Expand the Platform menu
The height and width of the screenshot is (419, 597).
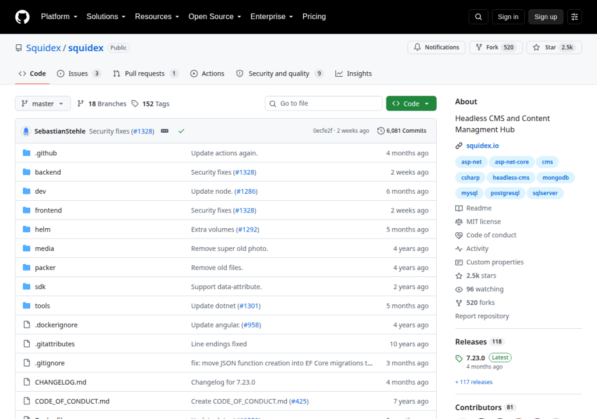pyautogui.click(x=59, y=17)
